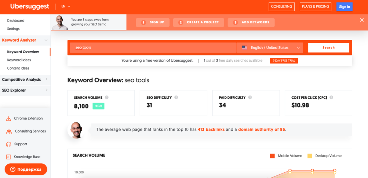Select Keyword Overview in sidebar
Screen dimensions: 368x178
(x=23, y=52)
